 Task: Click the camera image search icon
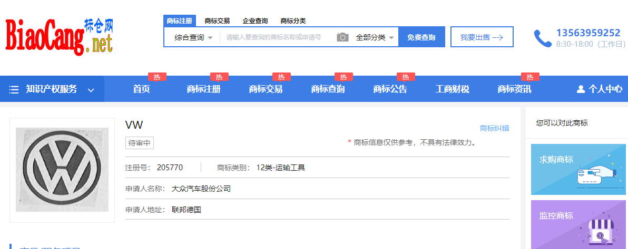coord(342,37)
